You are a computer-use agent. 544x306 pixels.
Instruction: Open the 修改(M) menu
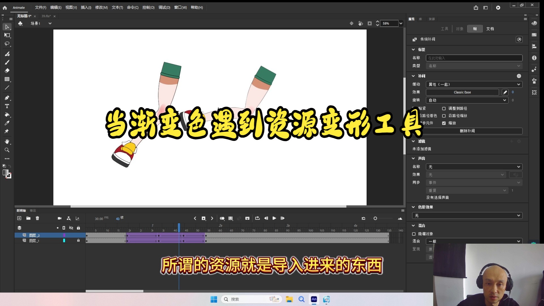101,8
